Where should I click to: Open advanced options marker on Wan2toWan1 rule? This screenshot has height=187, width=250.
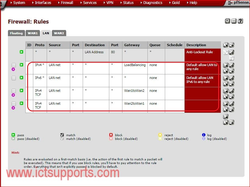pyautogui.click(x=13, y=108)
